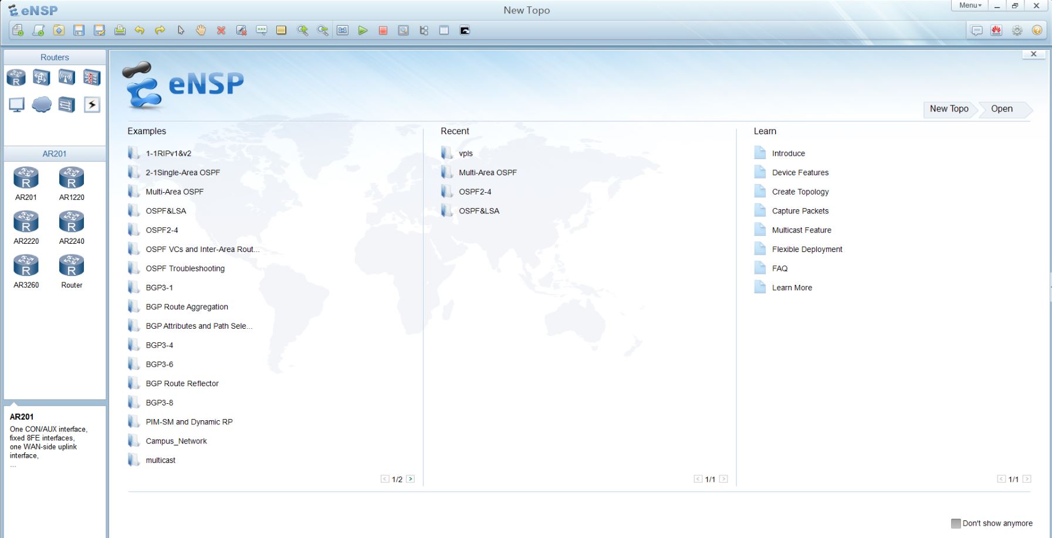Pick the AR2220 router device
The width and height of the screenshot is (1052, 538).
[26, 227]
